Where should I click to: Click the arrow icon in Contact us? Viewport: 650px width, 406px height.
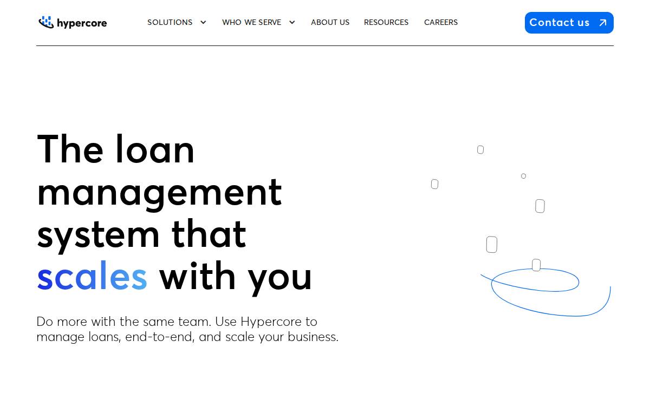(603, 23)
